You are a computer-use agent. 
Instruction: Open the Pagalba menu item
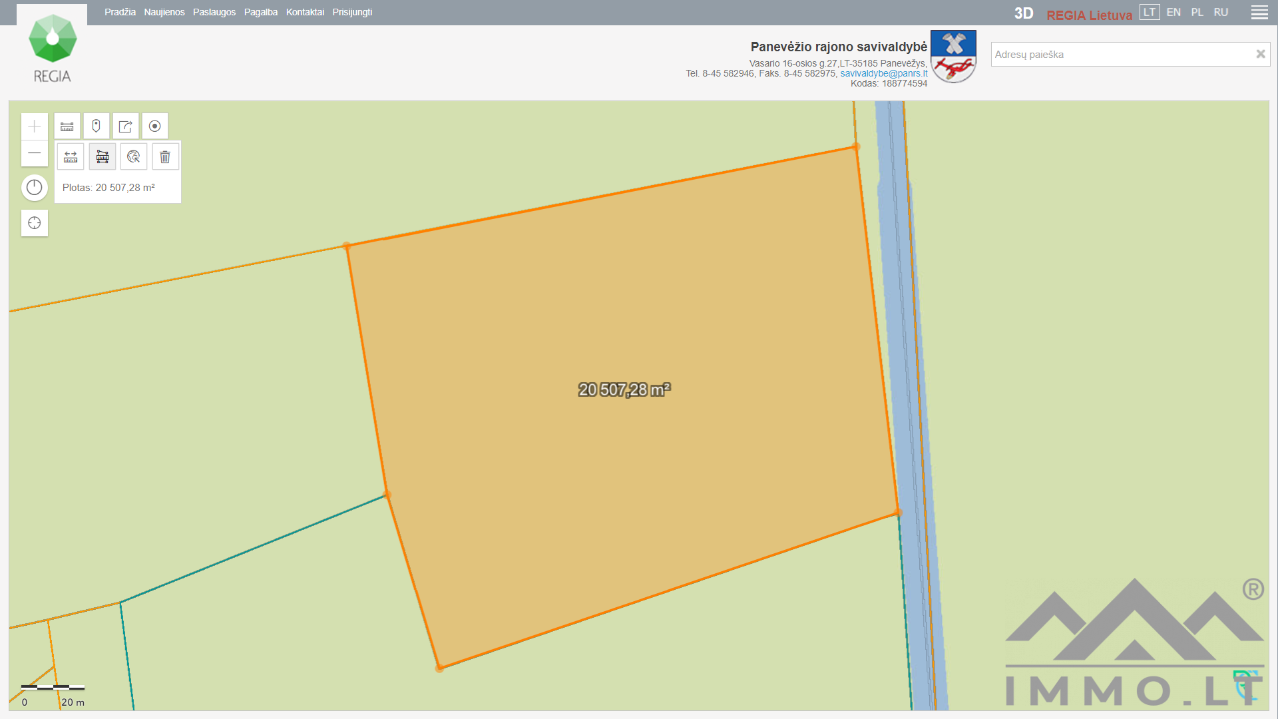click(261, 12)
